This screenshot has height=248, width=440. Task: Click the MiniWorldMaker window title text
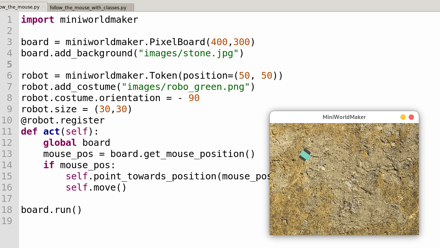point(344,117)
